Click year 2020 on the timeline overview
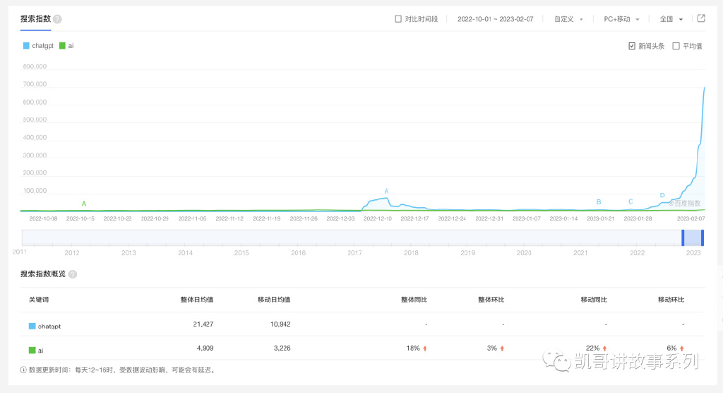This screenshot has height=393, width=723. [524, 253]
